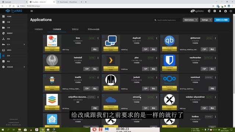The image size is (235, 132).
Task: Open Data Protection shield sidebar icon
Action: (3, 33)
